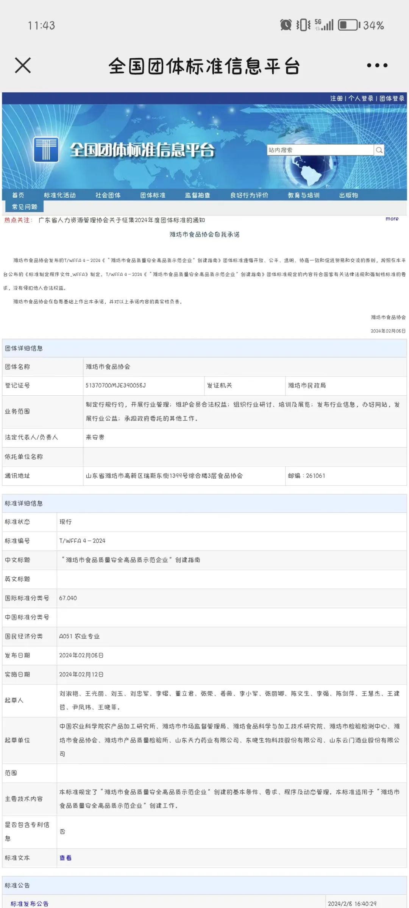The image size is (409, 908).
Task: Focus the 站内搜索 search input field
Action: [x=320, y=150]
